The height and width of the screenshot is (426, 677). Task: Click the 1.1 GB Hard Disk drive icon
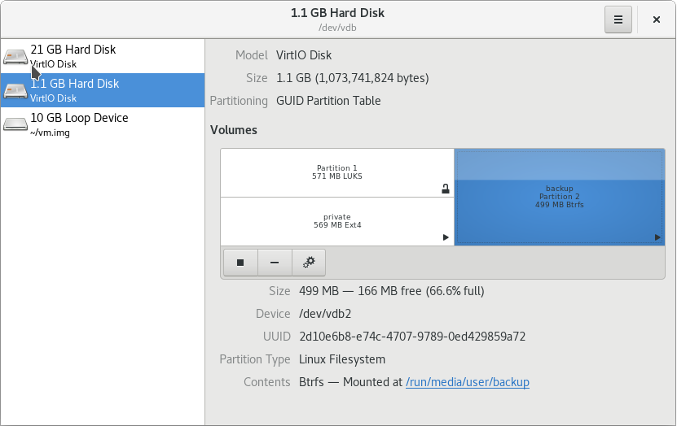click(x=15, y=90)
